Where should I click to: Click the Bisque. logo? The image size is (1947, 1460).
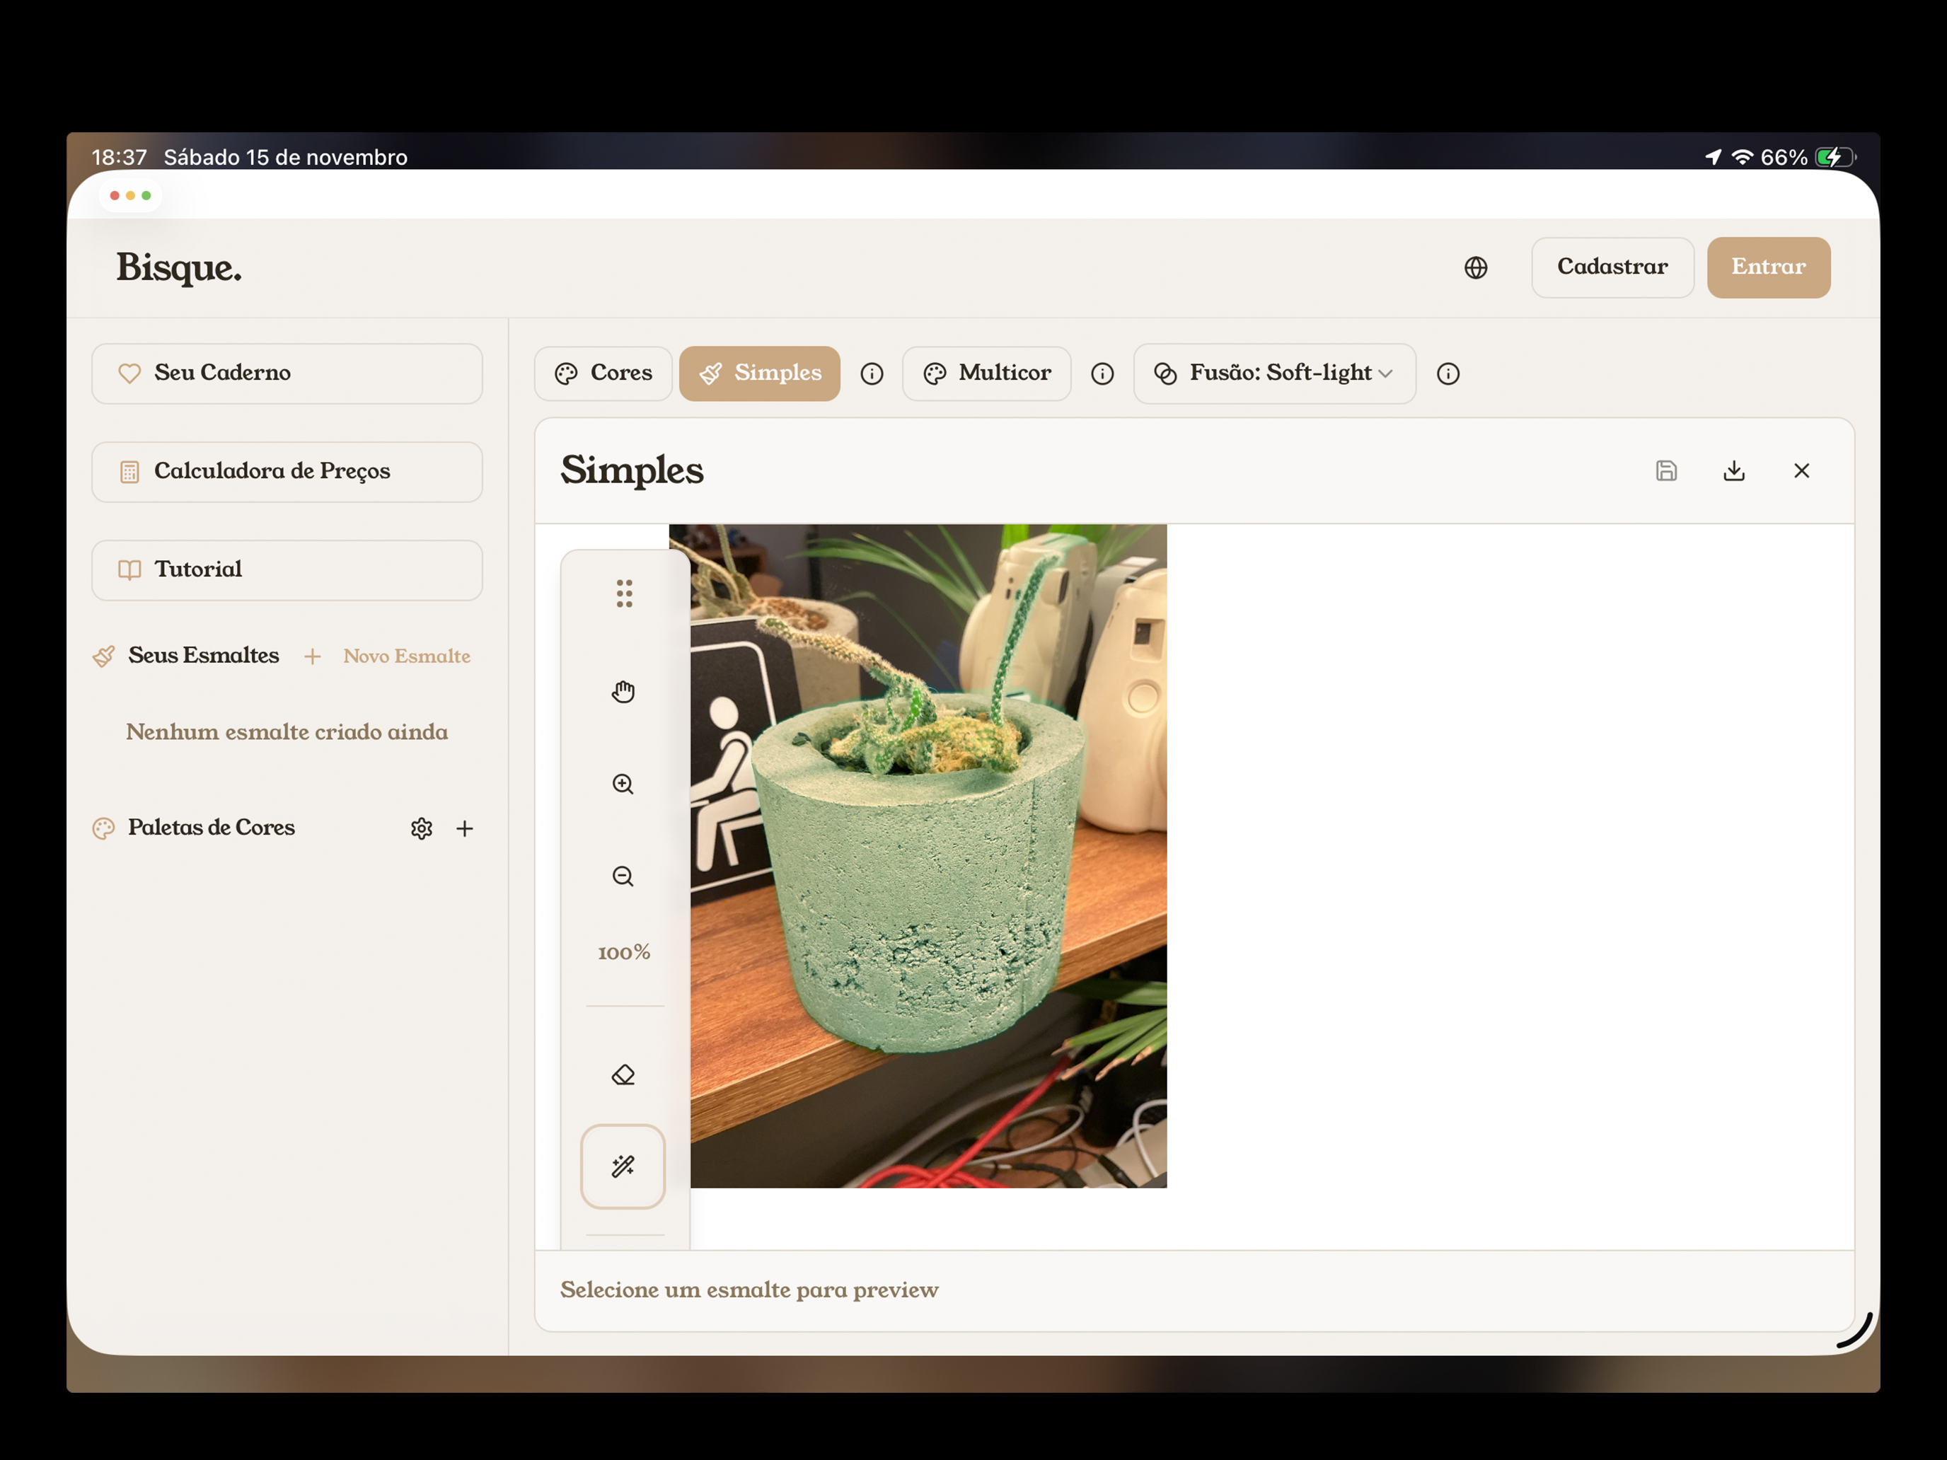click(x=179, y=267)
